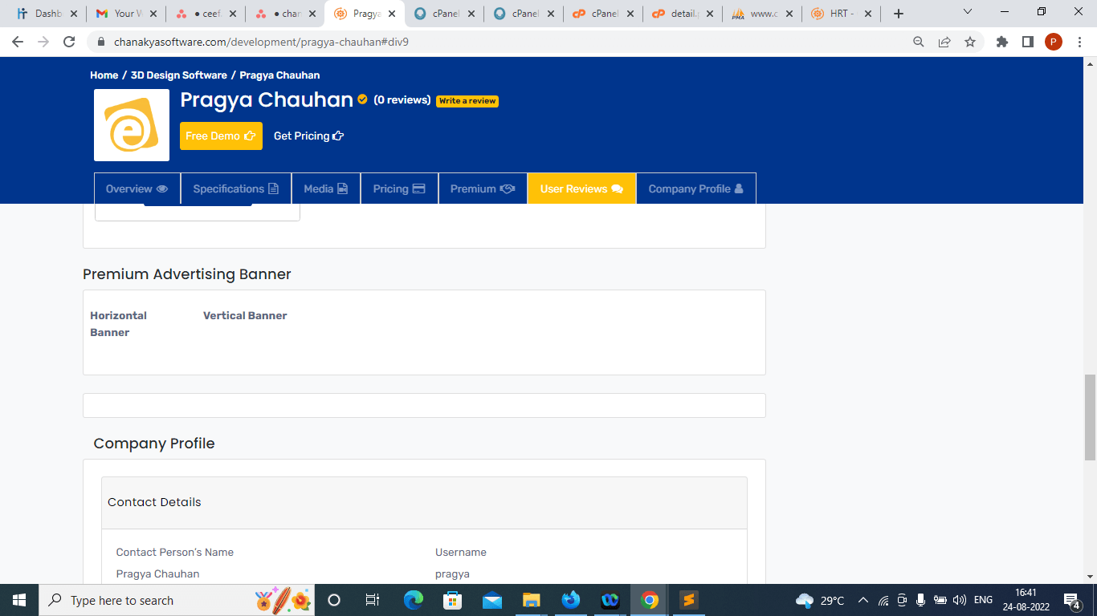
Task: Open File Explorer from taskbar
Action: [532, 600]
